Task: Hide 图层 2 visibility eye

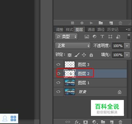Action: 59,73
